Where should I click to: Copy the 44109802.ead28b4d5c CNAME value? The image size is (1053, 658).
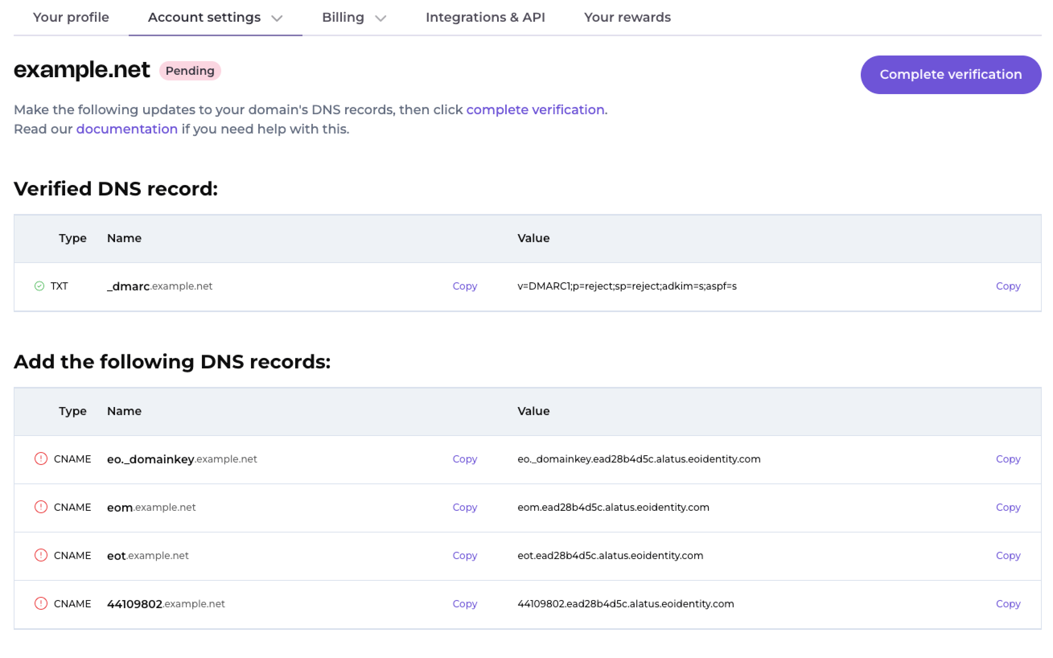coord(1008,604)
